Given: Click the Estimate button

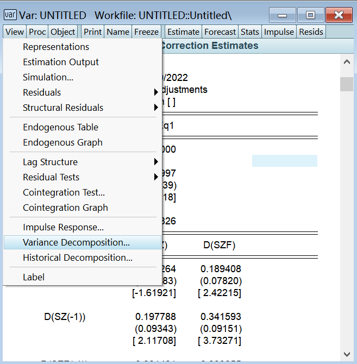Looking at the screenshot, I should point(184,32).
